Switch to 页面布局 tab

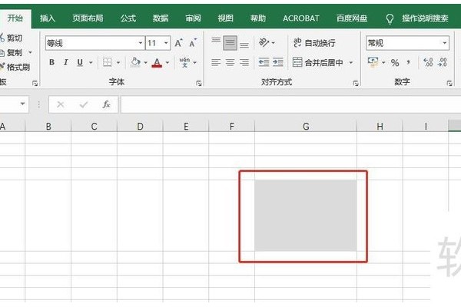pos(88,18)
